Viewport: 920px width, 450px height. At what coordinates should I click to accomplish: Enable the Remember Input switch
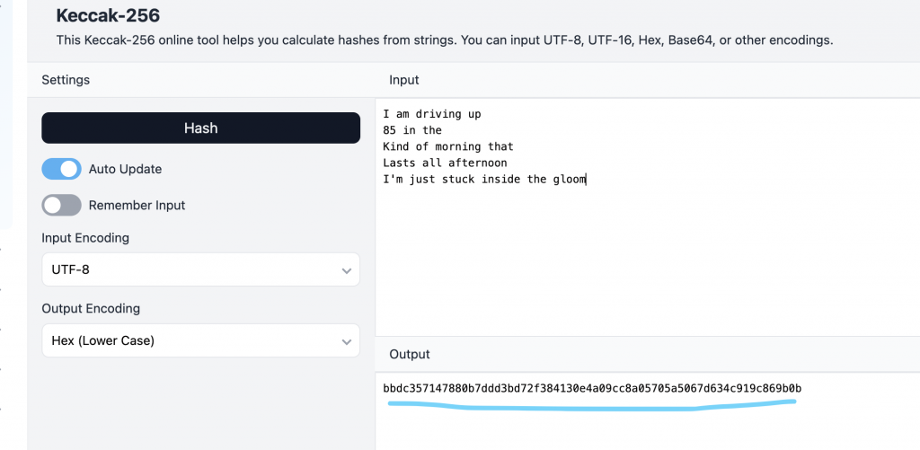pyautogui.click(x=61, y=205)
